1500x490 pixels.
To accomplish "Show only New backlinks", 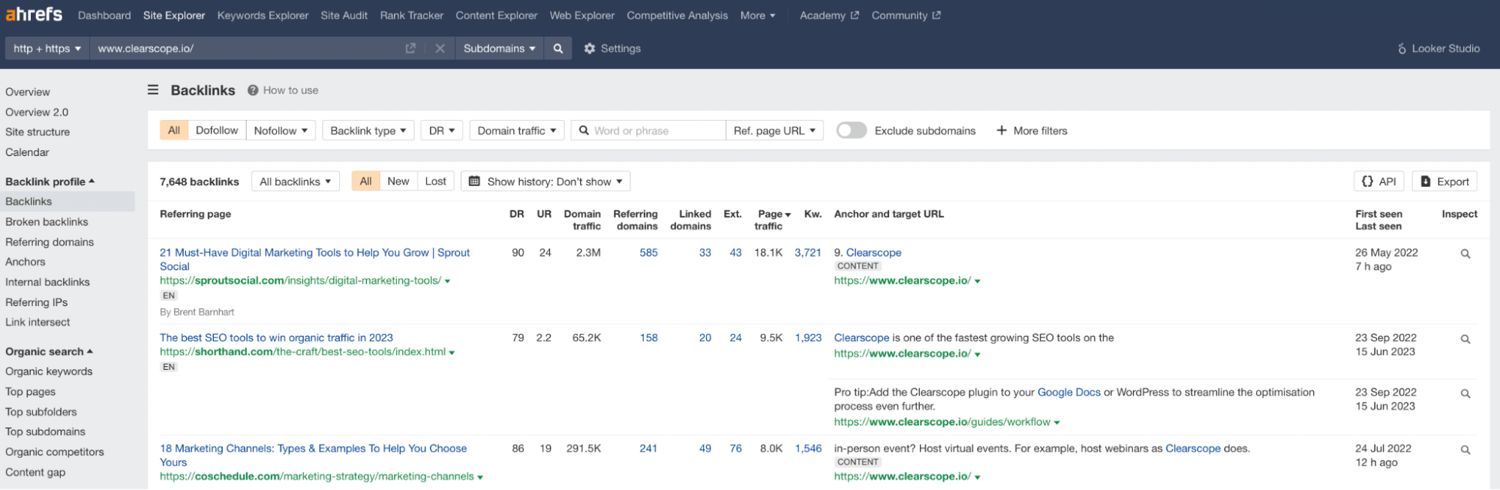I will 398,182.
